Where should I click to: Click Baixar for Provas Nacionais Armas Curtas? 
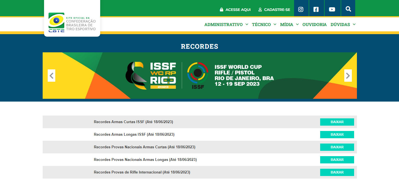tap(337, 147)
